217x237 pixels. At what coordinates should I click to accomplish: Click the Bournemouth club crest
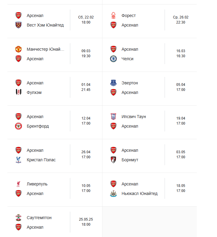(113, 160)
